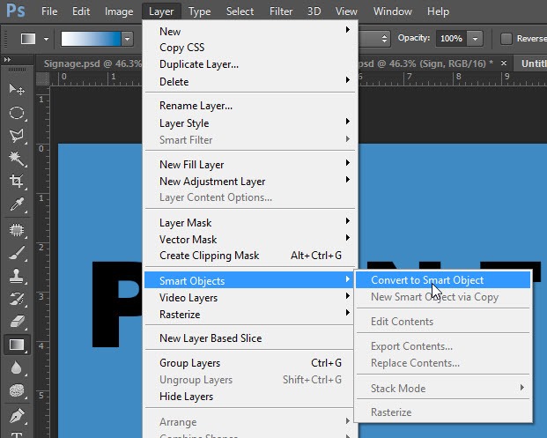
Task: Select the Pen tool
Action: click(17, 415)
